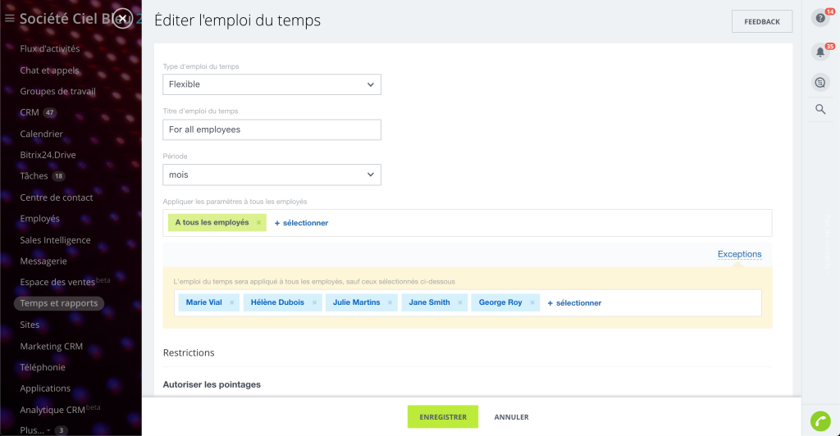Open the schedule type dropdown 'Flexible'
Screen dimensions: 840x436
point(272,84)
